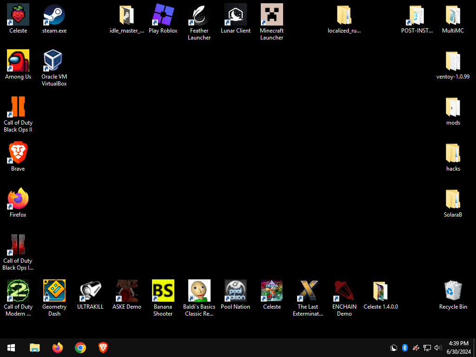The width and height of the screenshot is (476, 357).
Task: Click the steam.exe desktop shortcut
Action: pyautogui.click(x=54, y=14)
